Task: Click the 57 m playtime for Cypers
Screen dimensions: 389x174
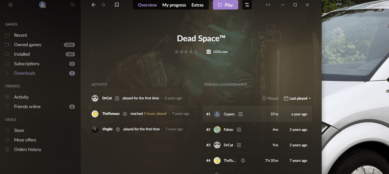Action: click(x=274, y=114)
